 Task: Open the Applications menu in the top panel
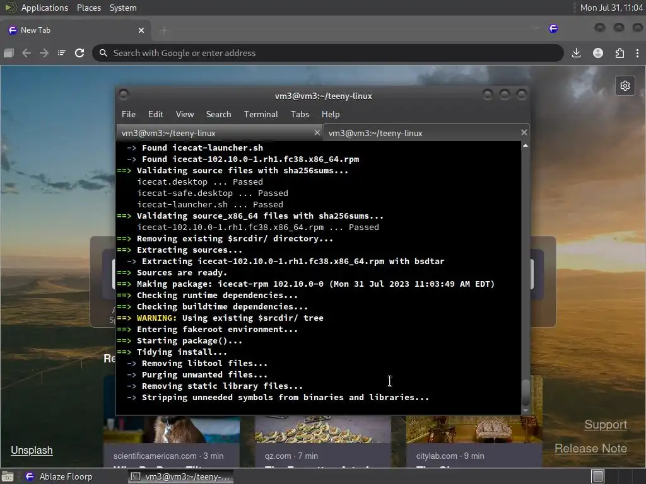45,8
